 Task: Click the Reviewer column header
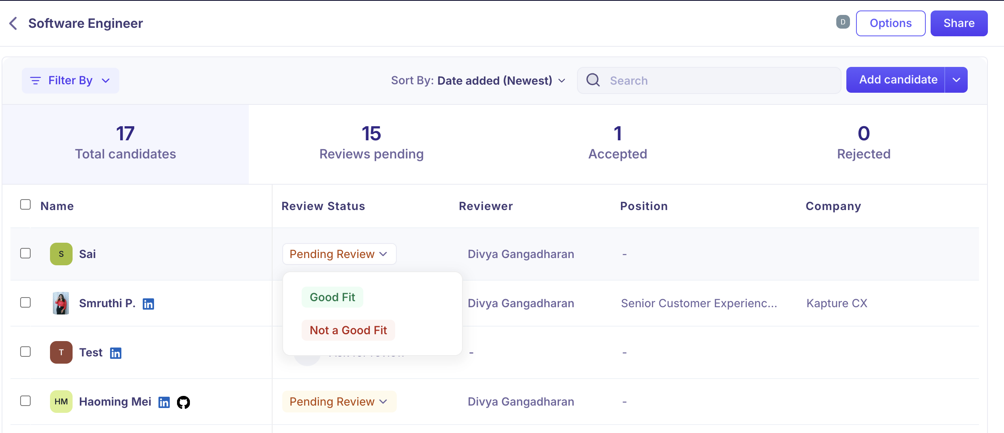(486, 206)
